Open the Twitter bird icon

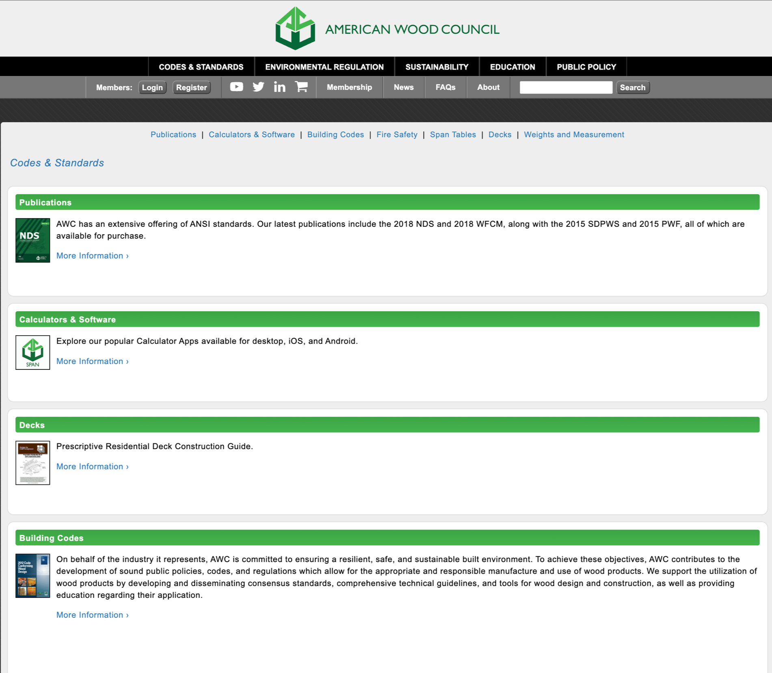pos(258,87)
